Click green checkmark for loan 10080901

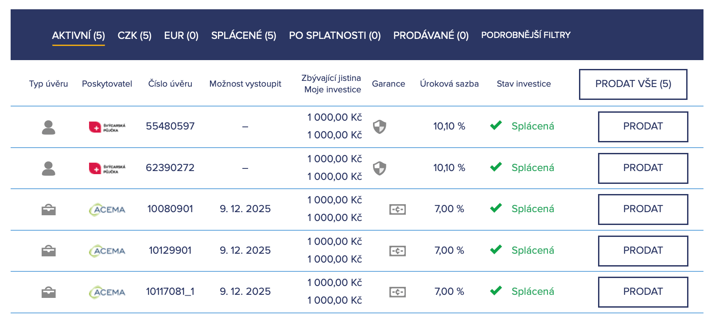(x=496, y=208)
